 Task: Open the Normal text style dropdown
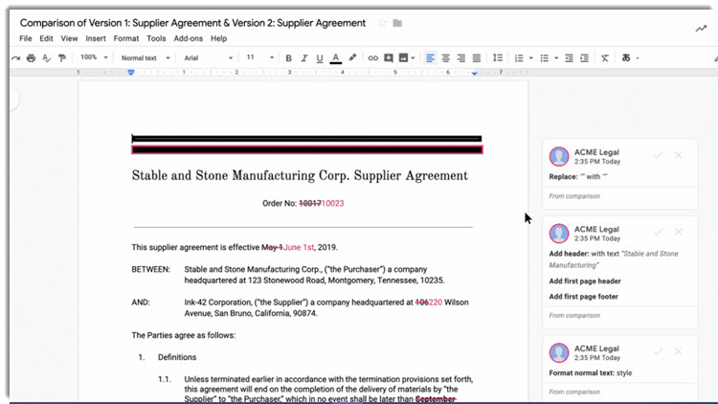[x=146, y=58]
